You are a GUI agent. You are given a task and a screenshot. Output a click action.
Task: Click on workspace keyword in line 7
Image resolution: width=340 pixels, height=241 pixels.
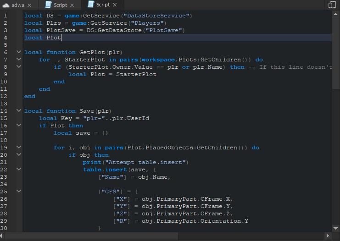(x=158, y=60)
